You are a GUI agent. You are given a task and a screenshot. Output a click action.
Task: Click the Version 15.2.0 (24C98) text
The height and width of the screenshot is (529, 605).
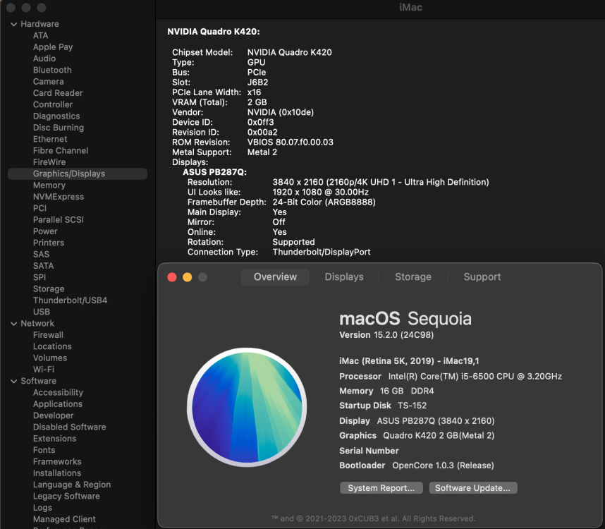tap(386, 335)
